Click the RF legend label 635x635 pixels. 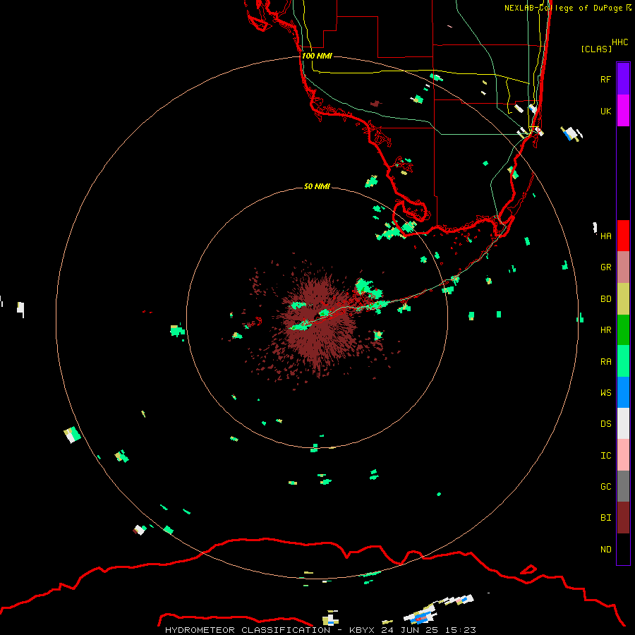tap(605, 79)
